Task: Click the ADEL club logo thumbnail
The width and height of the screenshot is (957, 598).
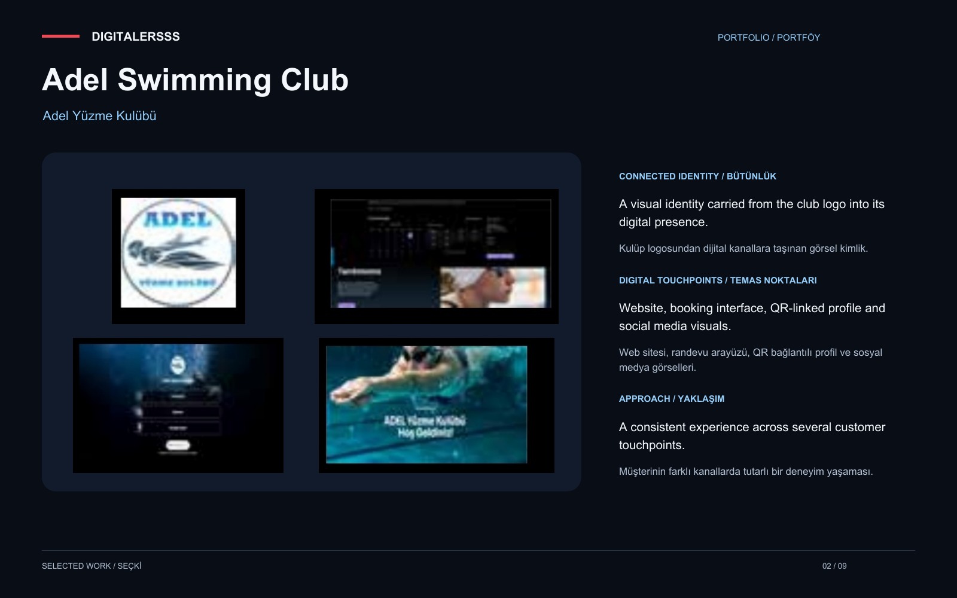Action: point(178,257)
